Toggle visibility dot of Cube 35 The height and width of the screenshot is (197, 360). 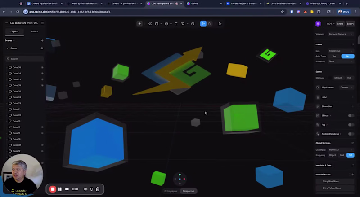(42, 67)
